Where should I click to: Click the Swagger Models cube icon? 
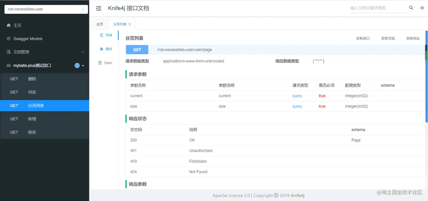[8, 39]
